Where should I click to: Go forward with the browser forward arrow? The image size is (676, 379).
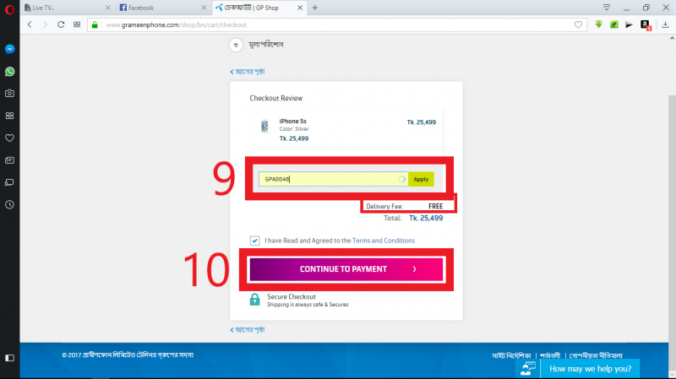point(45,24)
